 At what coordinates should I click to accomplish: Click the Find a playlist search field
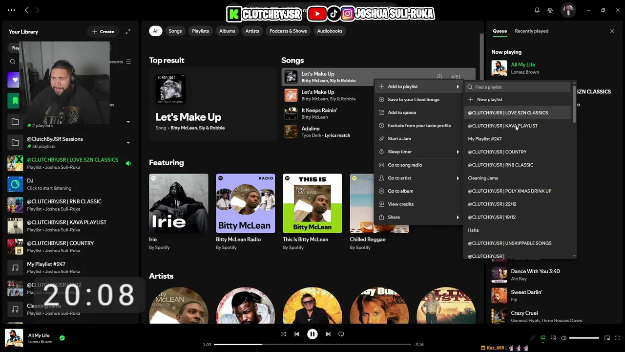518,87
